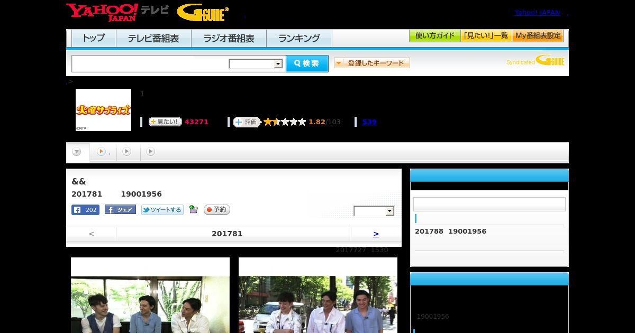Click the third gray play icon tab
The width and height of the screenshot is (635, 333).
pyautogui.click(x=127, y=152)
